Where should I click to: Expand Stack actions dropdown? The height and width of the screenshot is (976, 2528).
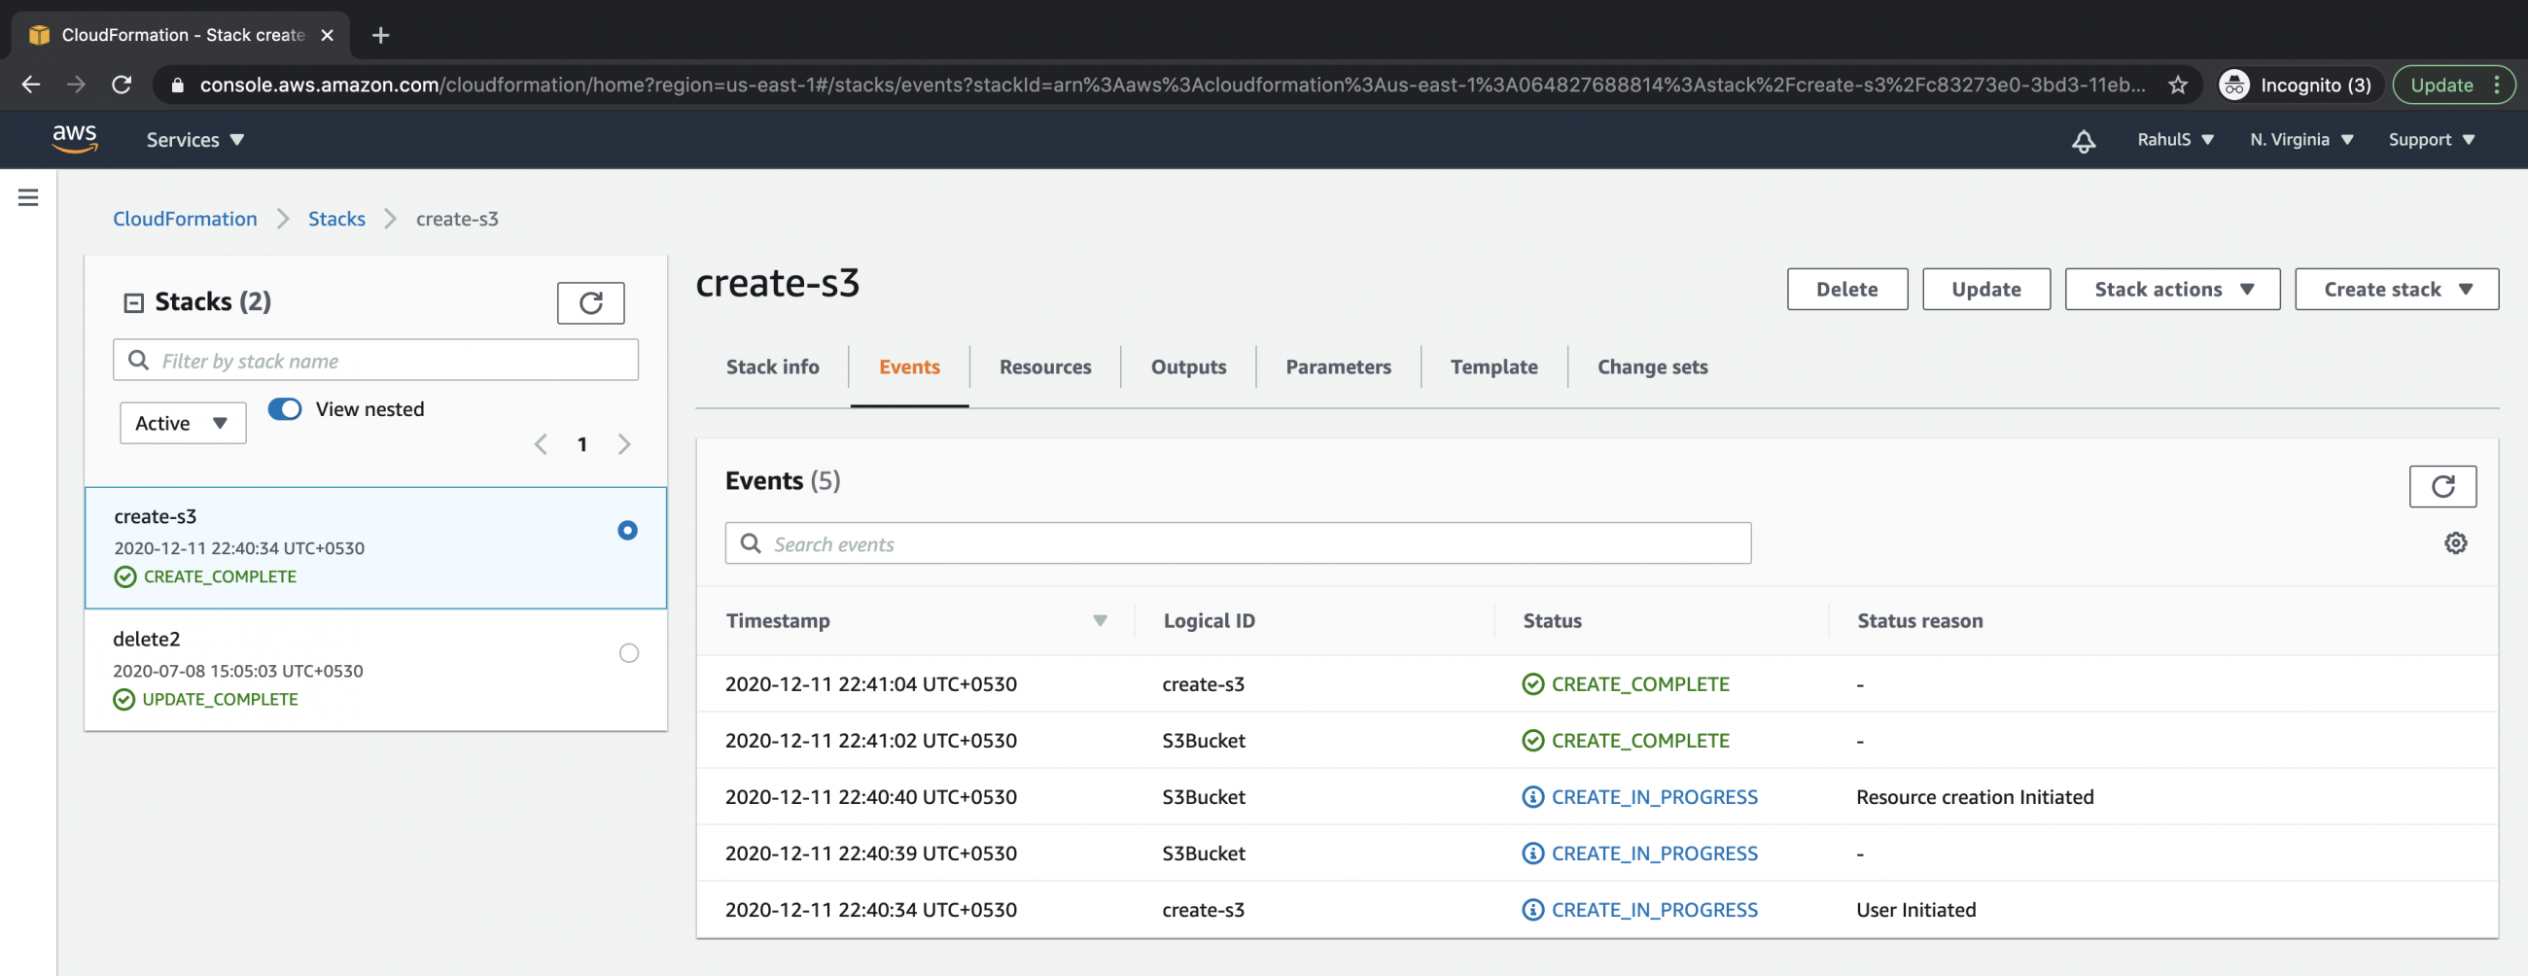coord(2172,290)
